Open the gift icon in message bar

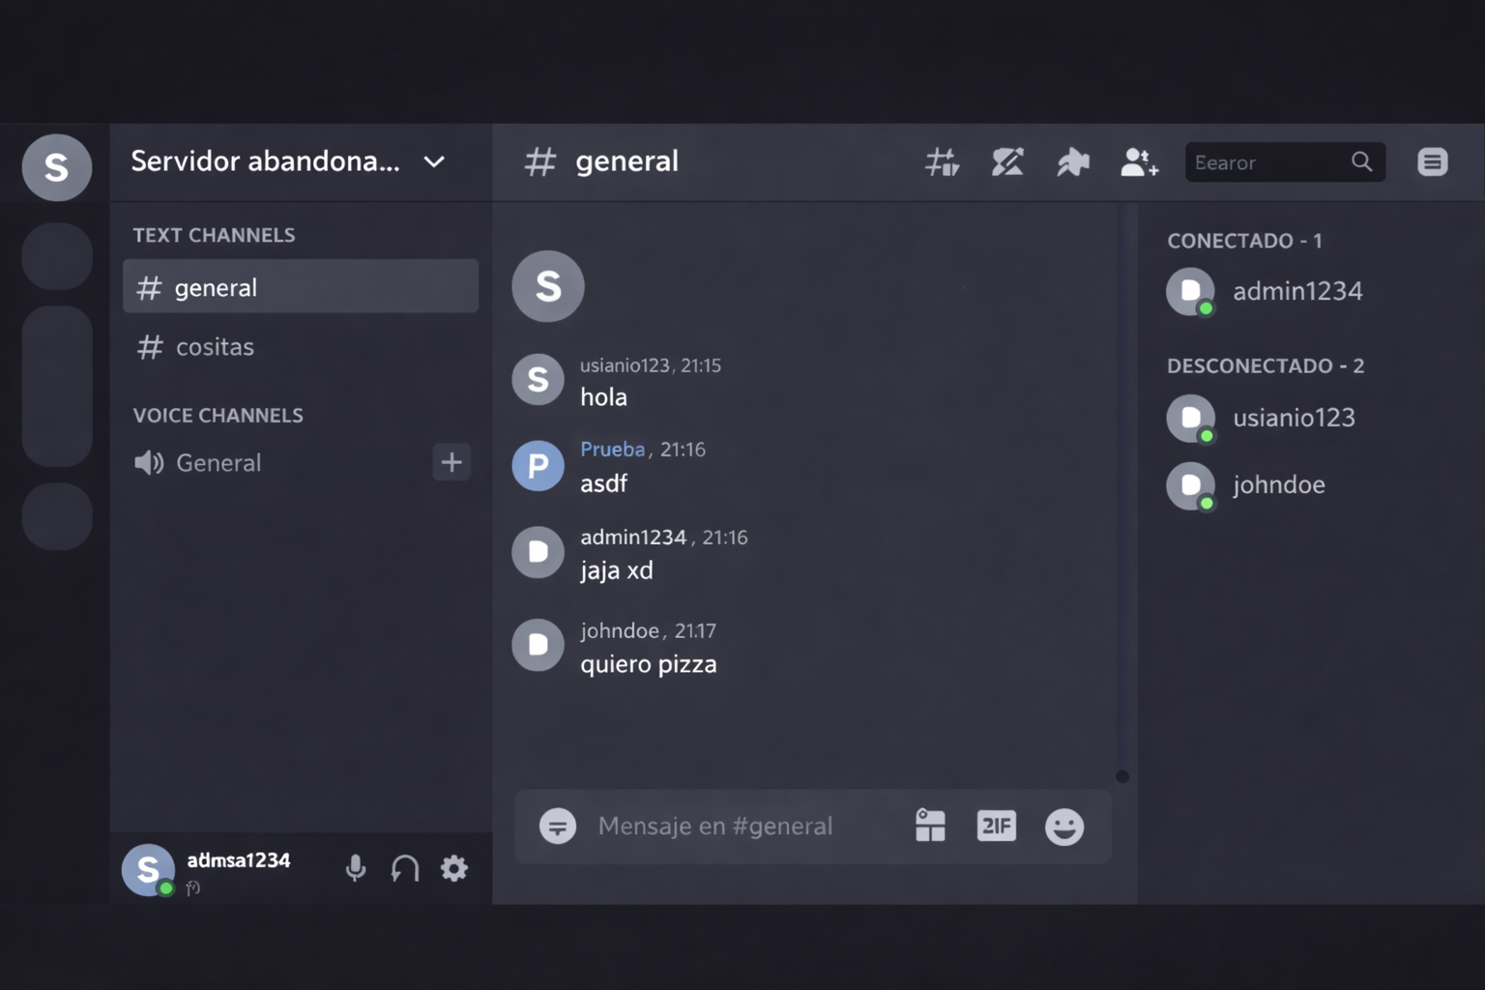click(930, 826)
